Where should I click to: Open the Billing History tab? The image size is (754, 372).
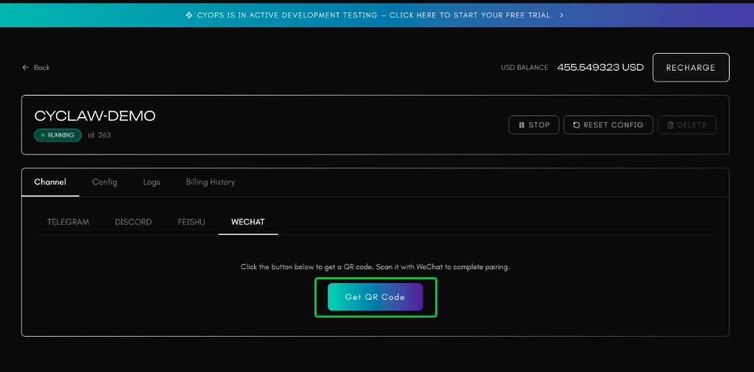click(x=210, y=182)
